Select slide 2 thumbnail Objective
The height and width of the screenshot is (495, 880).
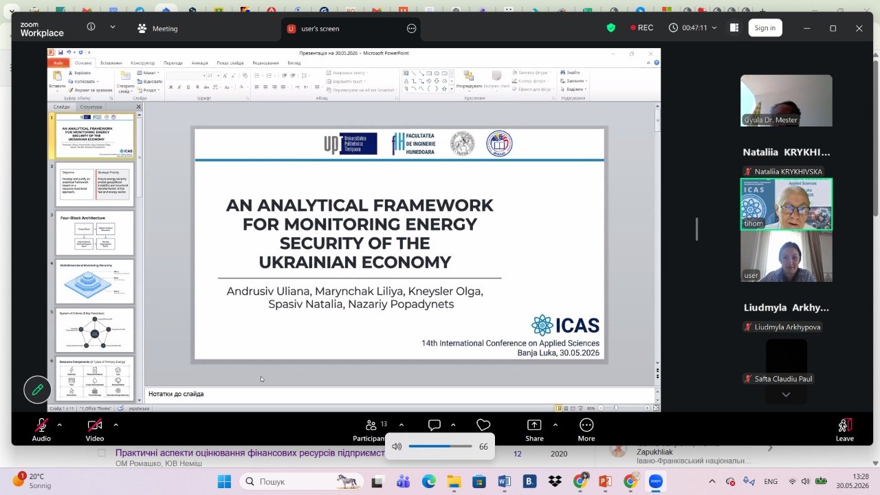[95, 184]
